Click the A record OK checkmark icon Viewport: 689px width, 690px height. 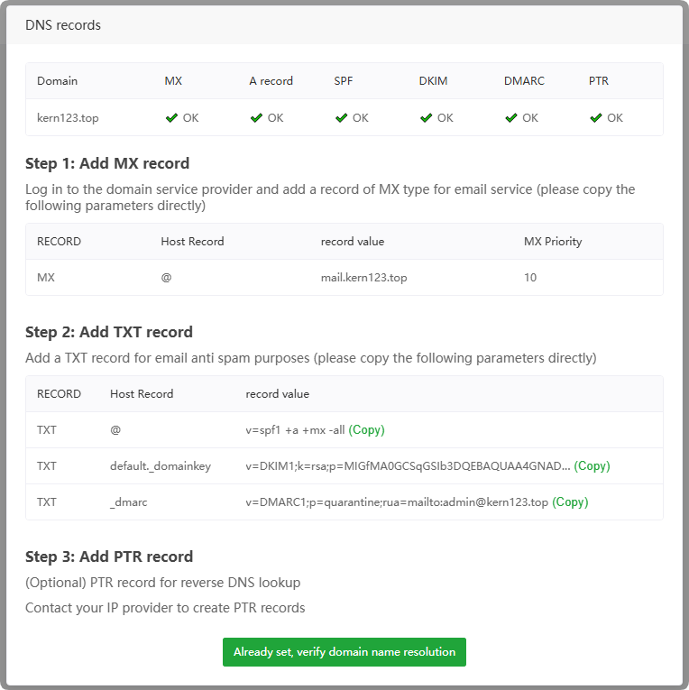coord(256,117)
